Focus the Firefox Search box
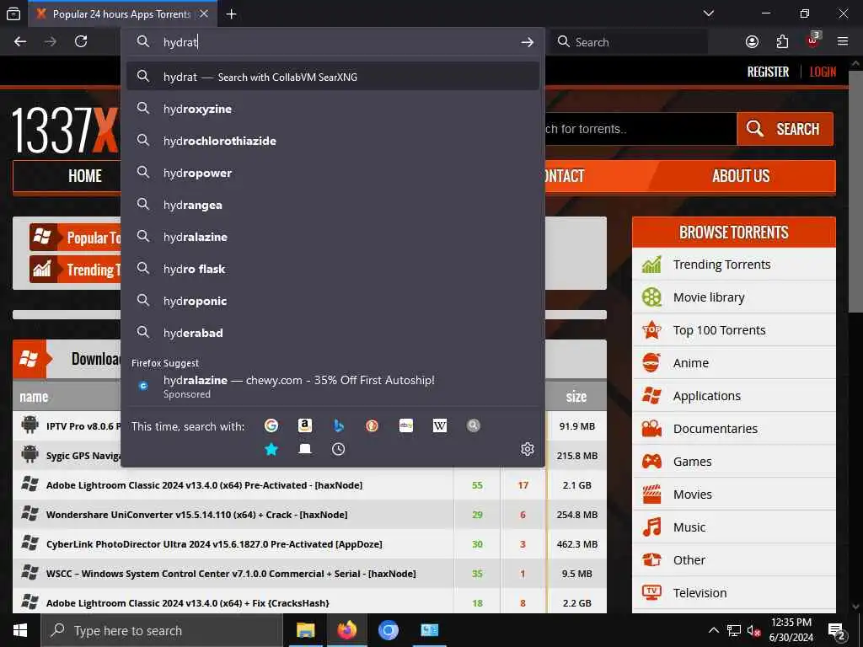This screenshot has height=647, width=863. pyautogui.click(x=630, y=42)
